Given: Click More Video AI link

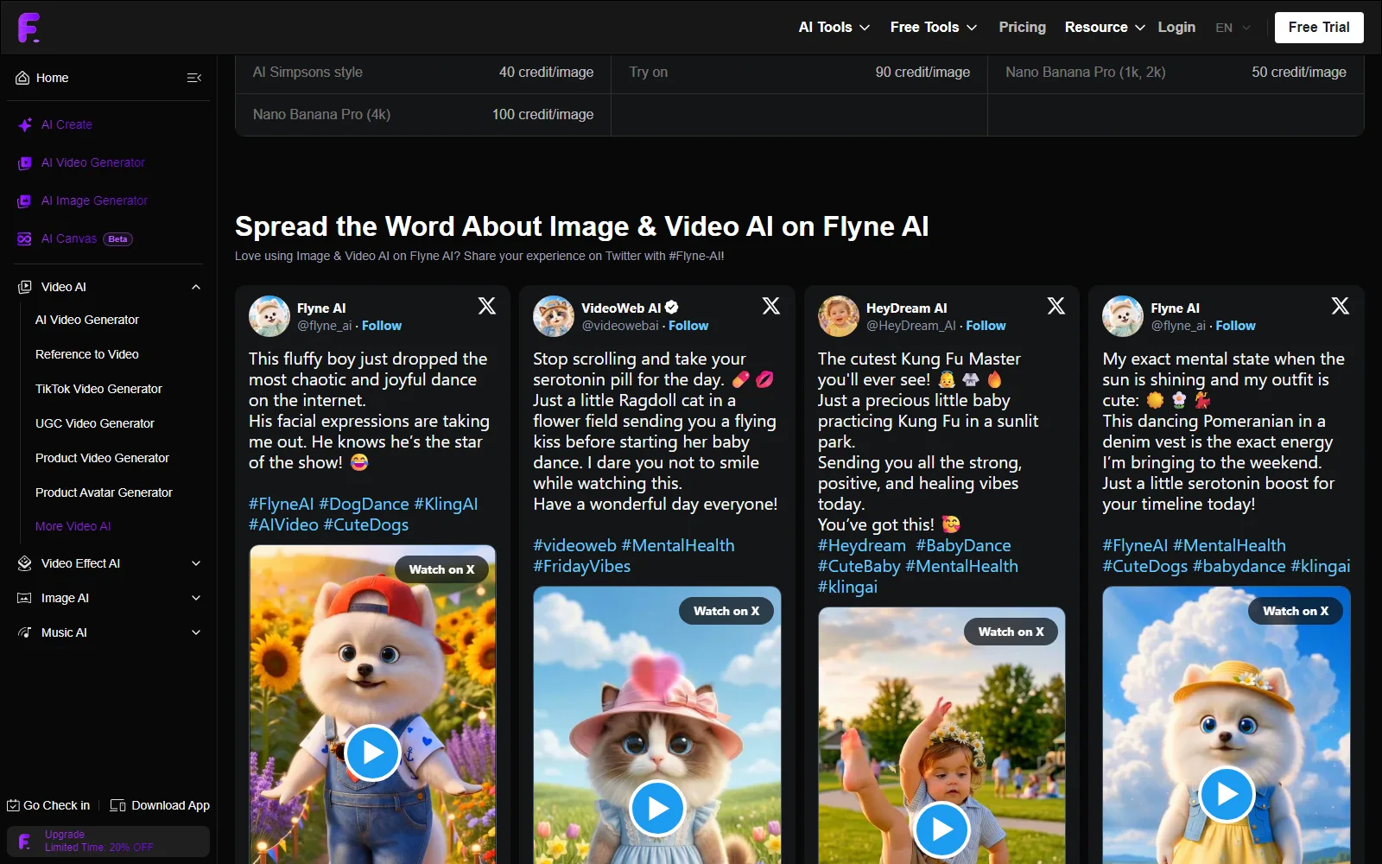Looking at the screenshot, I should 73,526.
